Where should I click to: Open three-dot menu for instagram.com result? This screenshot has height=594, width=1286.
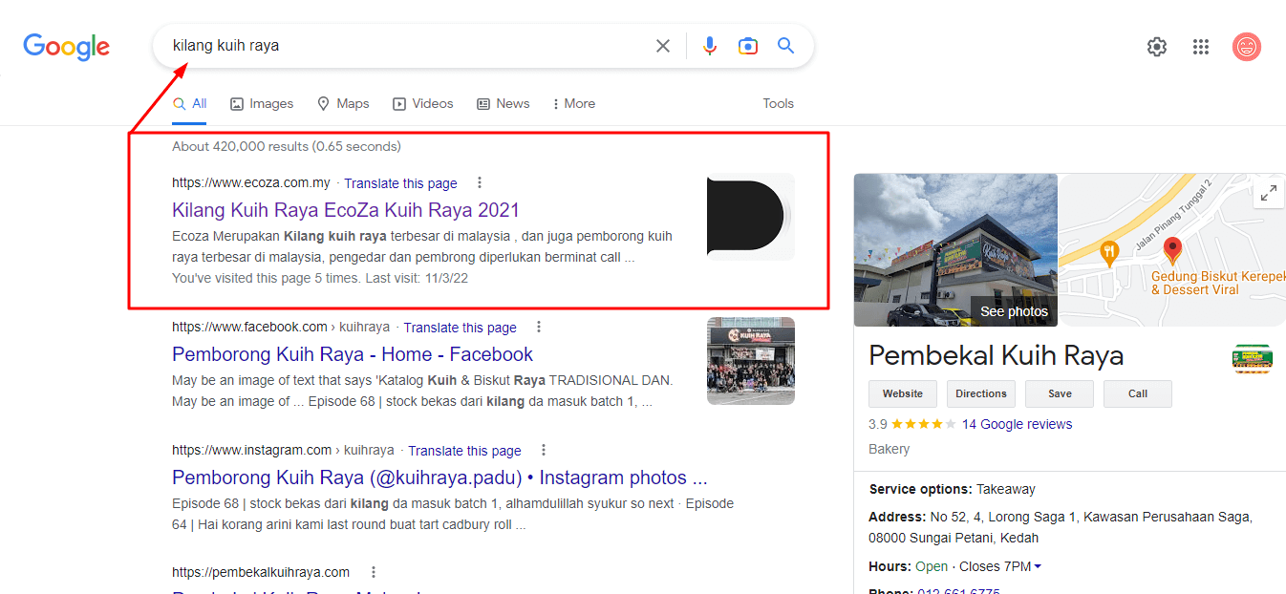[544, 450]
